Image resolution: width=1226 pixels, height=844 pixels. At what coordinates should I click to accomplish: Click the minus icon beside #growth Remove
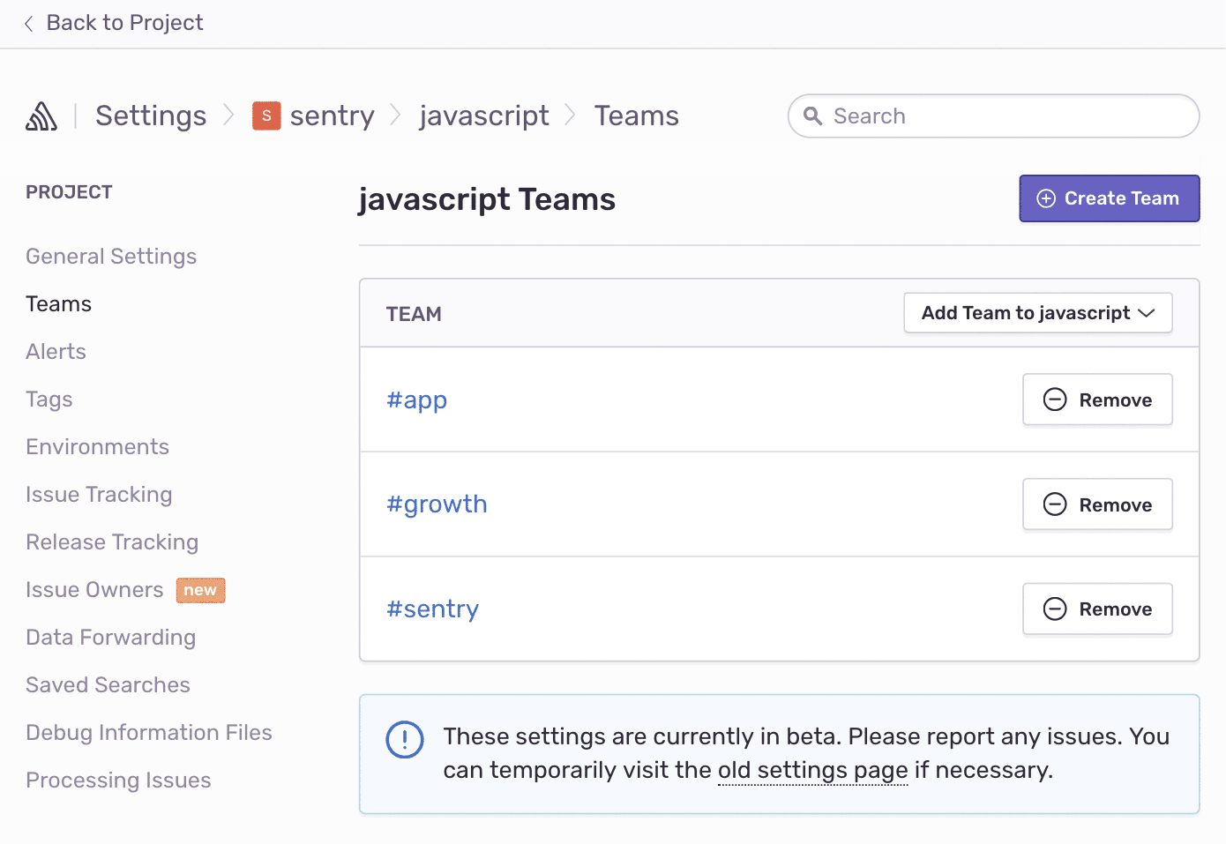[1055, 504]
